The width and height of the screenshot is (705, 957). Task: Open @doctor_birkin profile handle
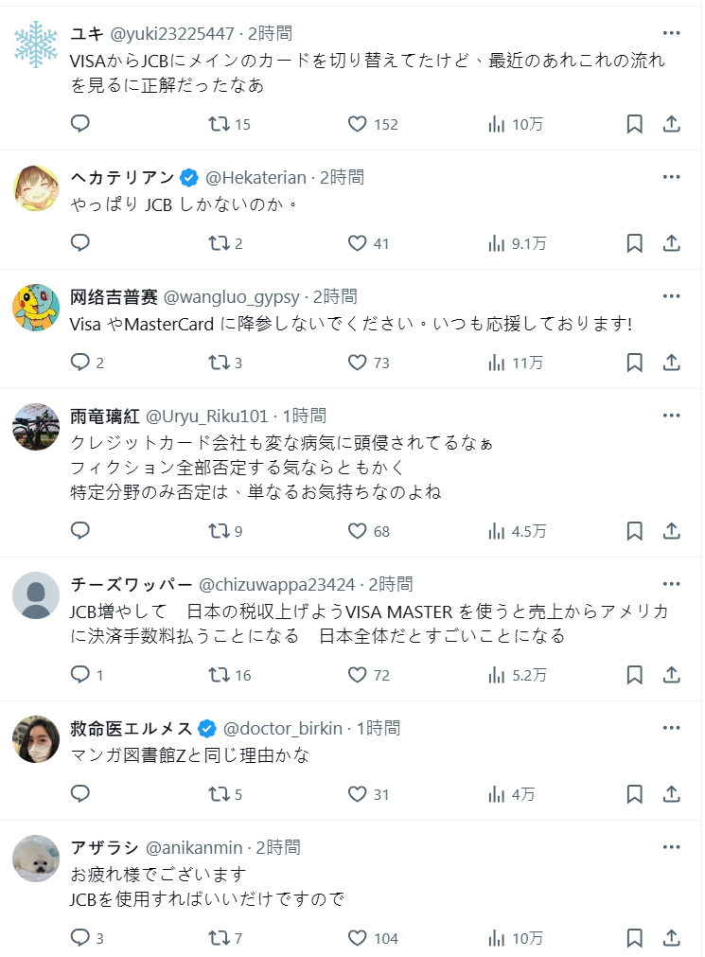(284, 728)
